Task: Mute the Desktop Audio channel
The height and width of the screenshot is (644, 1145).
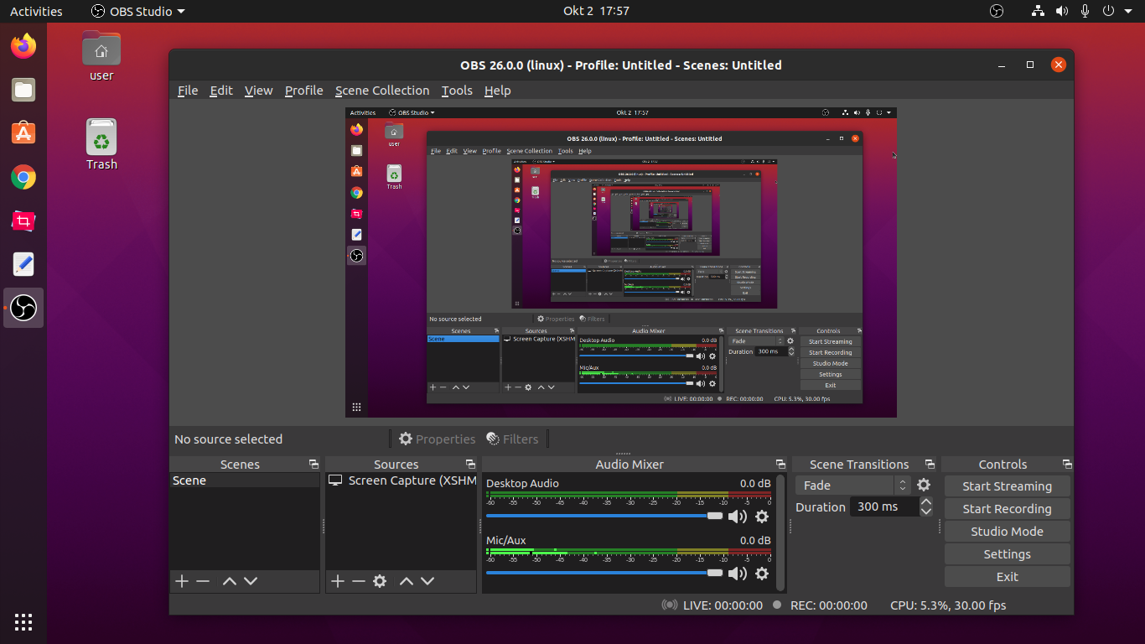Action: tap(738, 517)
